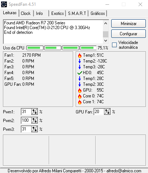Click the GPU: 55C temperature text
This screenshot has height=173, width=148.
93,90
